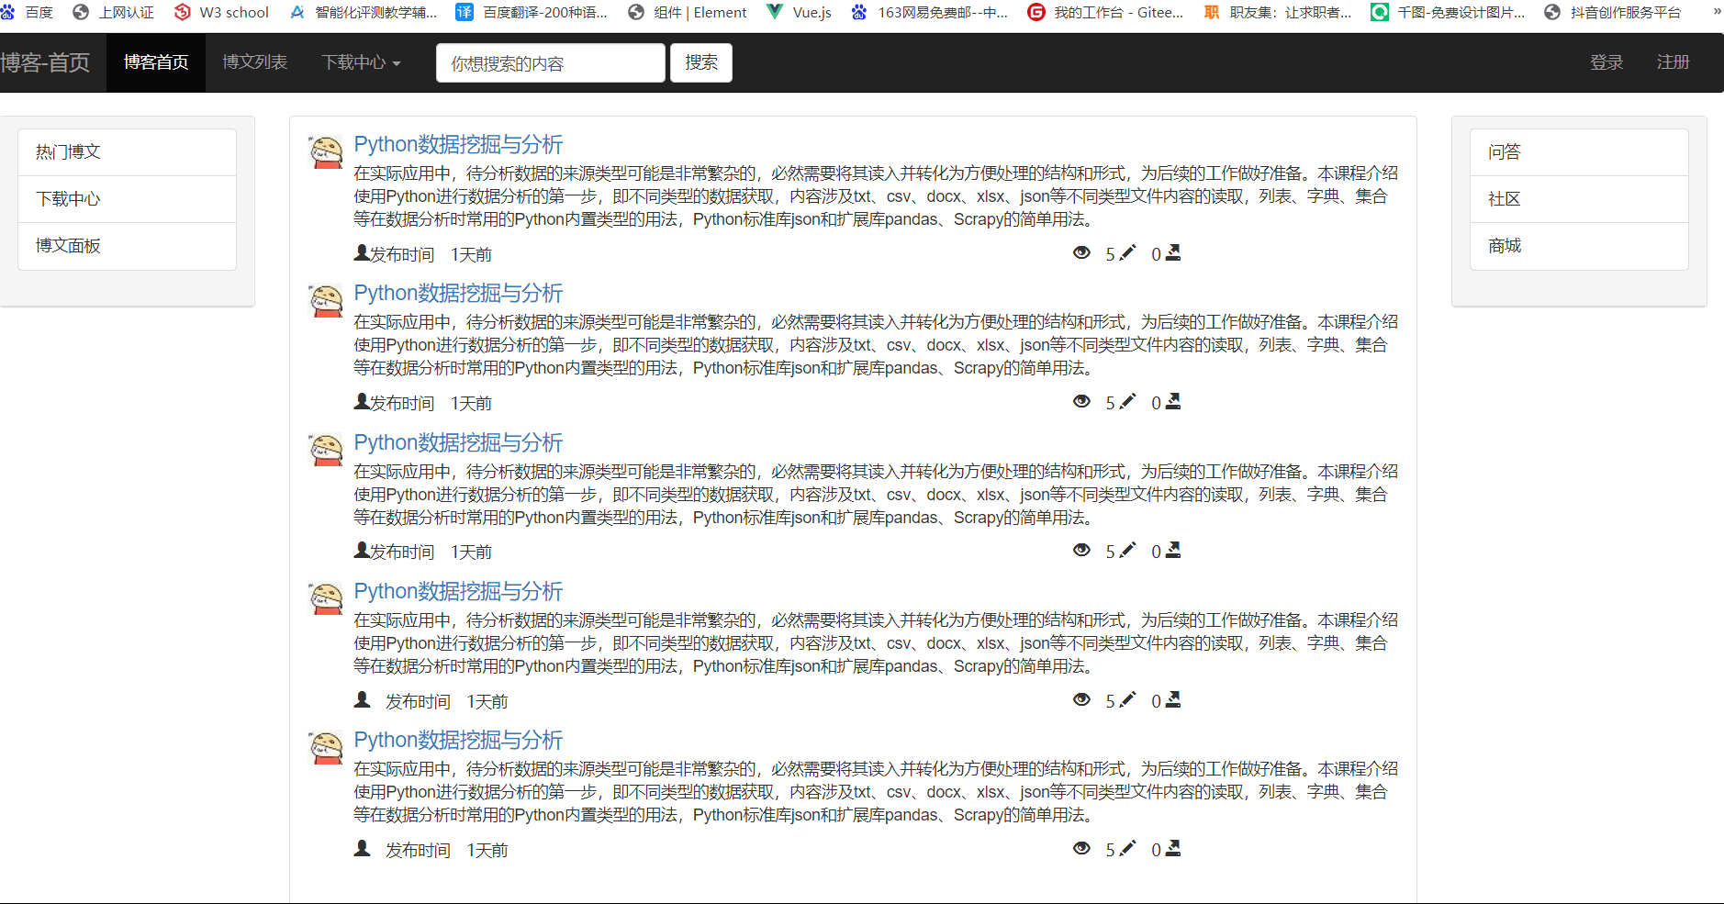Open the 百度翻译-200种语 bookmark

pos(532,12)
